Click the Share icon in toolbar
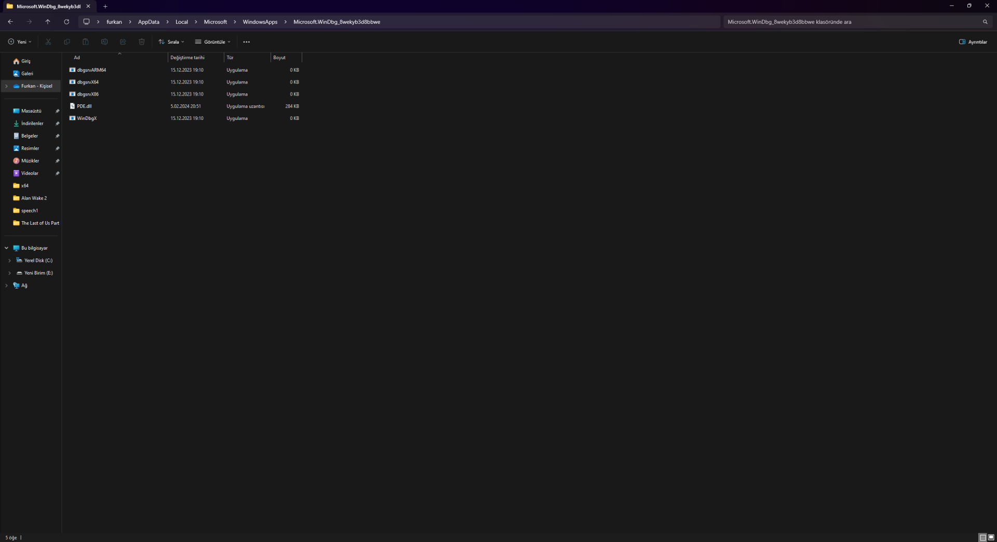Screen dimensions: 997x542 tap(123, 42)
